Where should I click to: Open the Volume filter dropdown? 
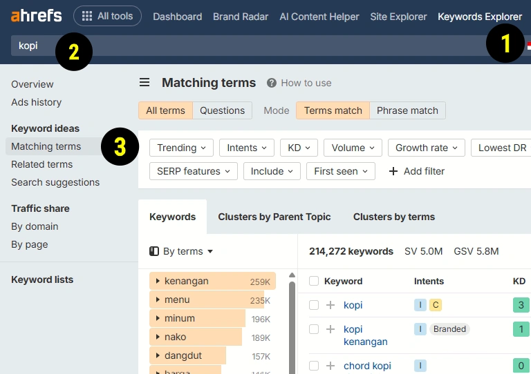pyautogui.click(x=353, y=148)
